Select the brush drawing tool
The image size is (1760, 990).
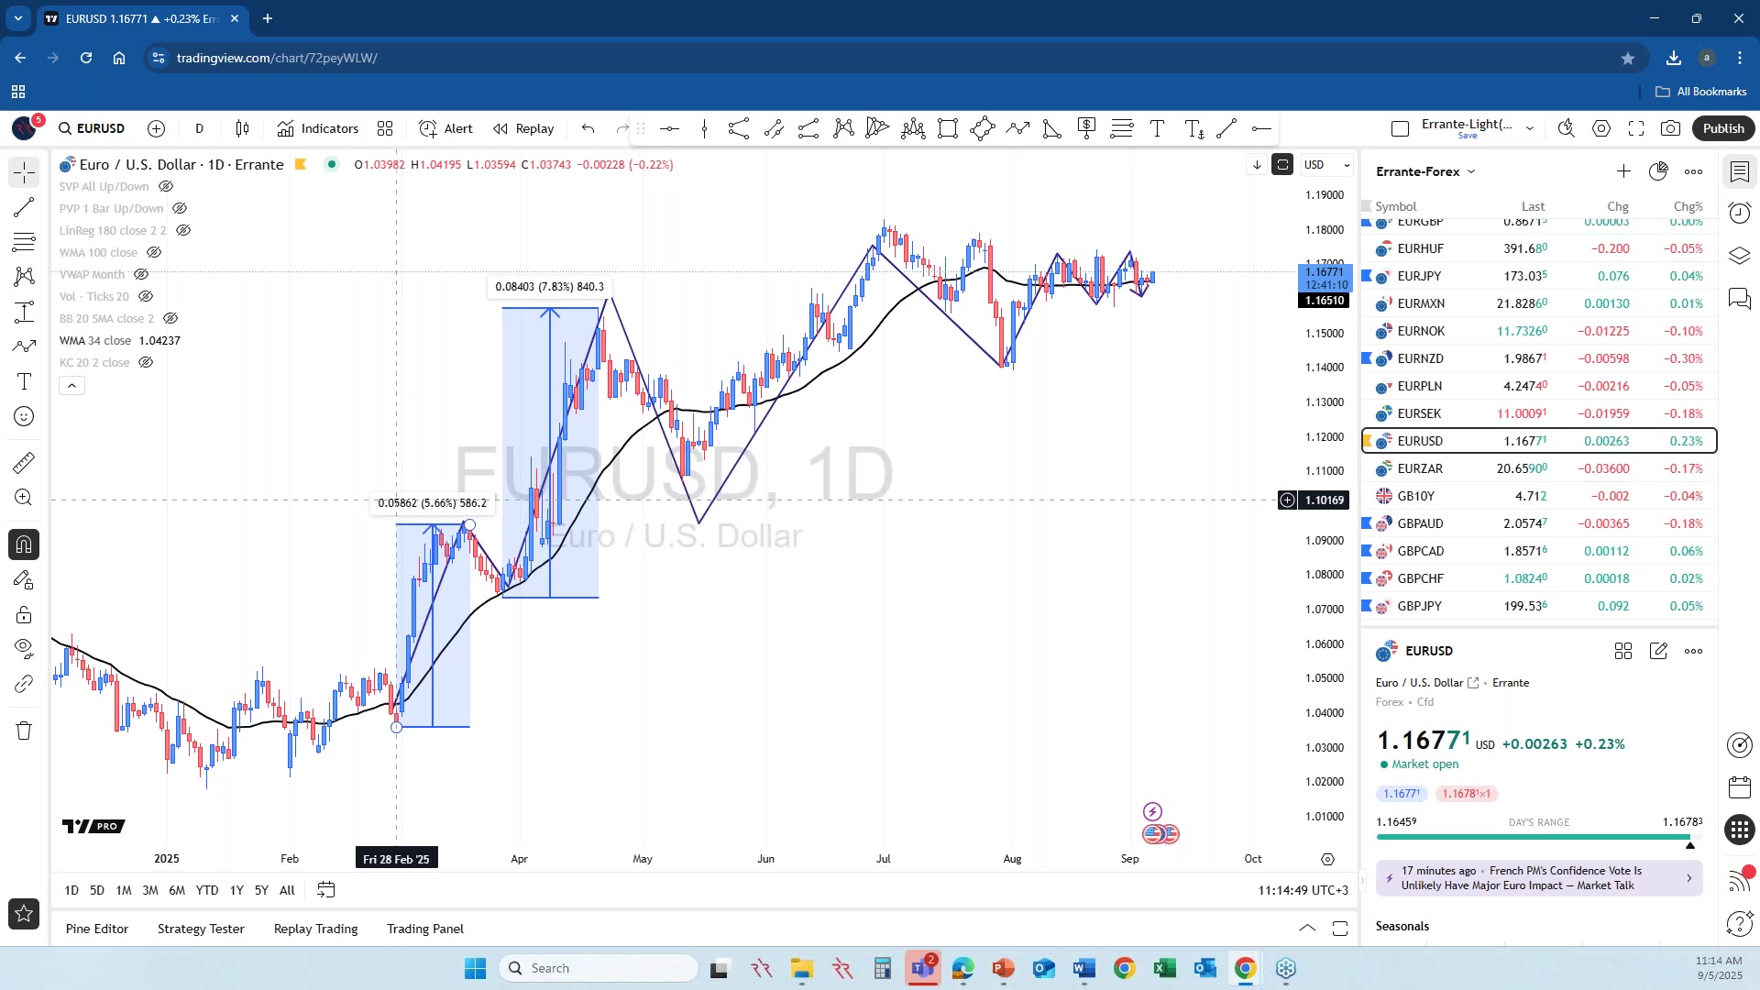click(x=24, y=346)
